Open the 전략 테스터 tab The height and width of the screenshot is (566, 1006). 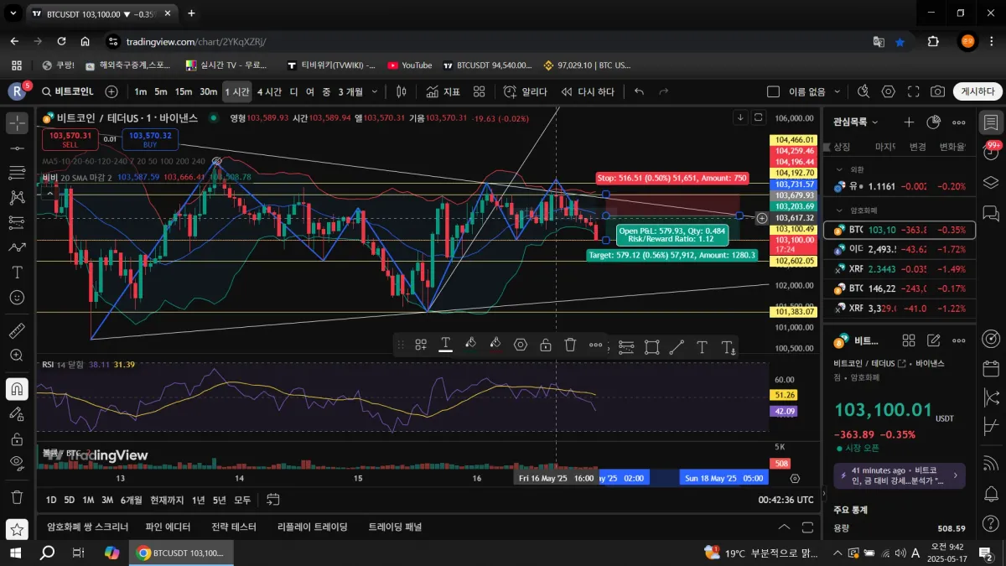(x=234, y=527)
